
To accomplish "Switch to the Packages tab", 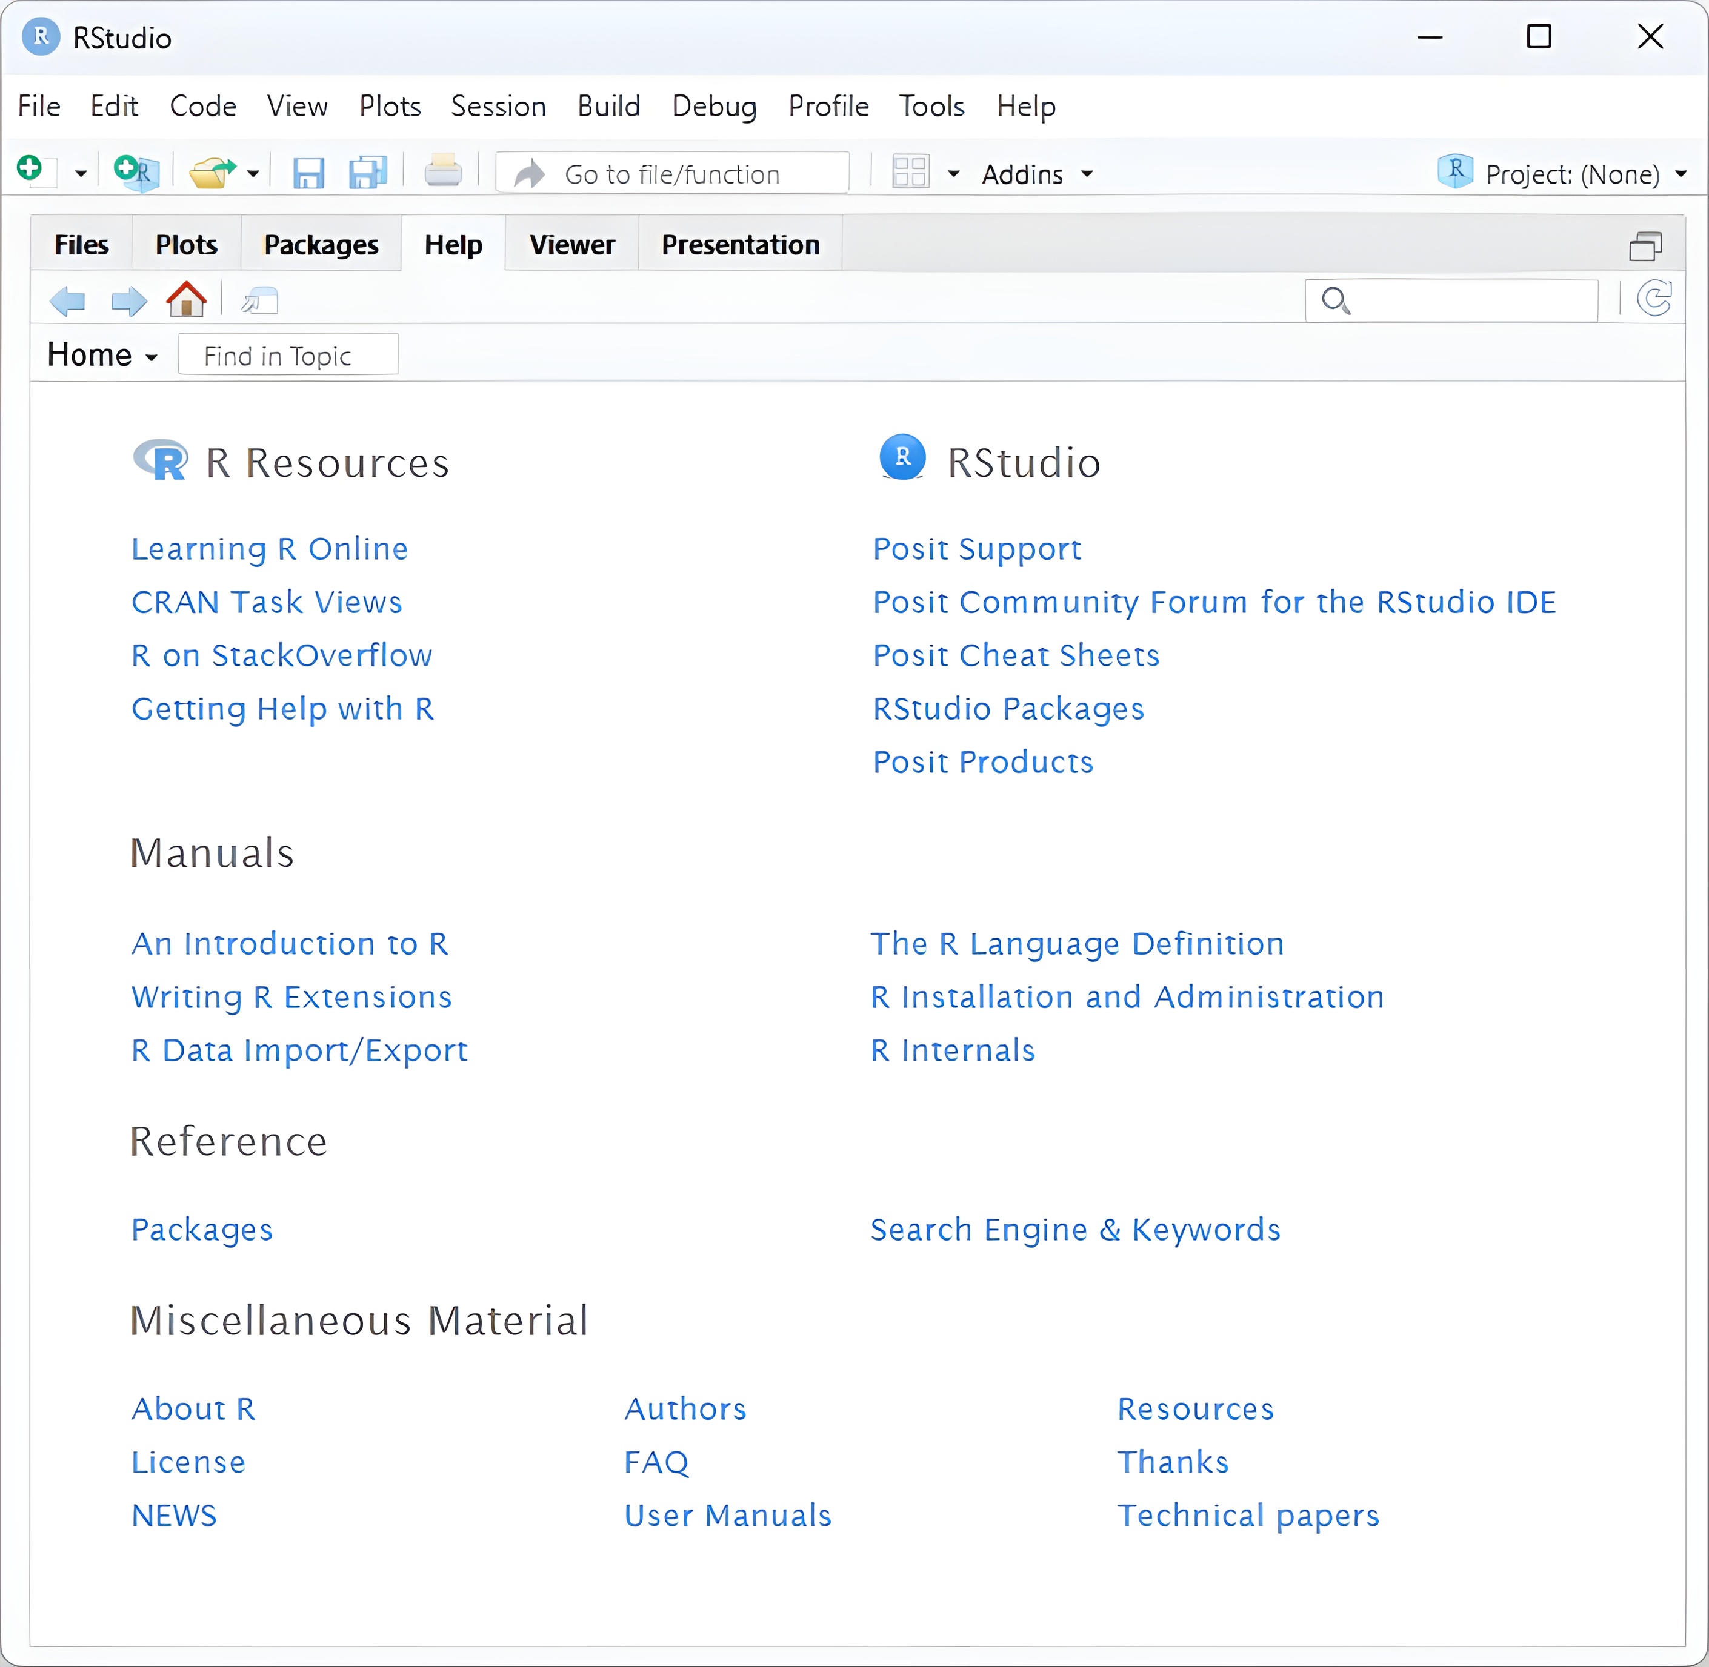I will coord(321,245).
